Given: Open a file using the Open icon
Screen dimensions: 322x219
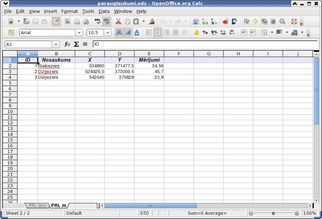Looking at the screenshot, I should [x=26, y=21].
